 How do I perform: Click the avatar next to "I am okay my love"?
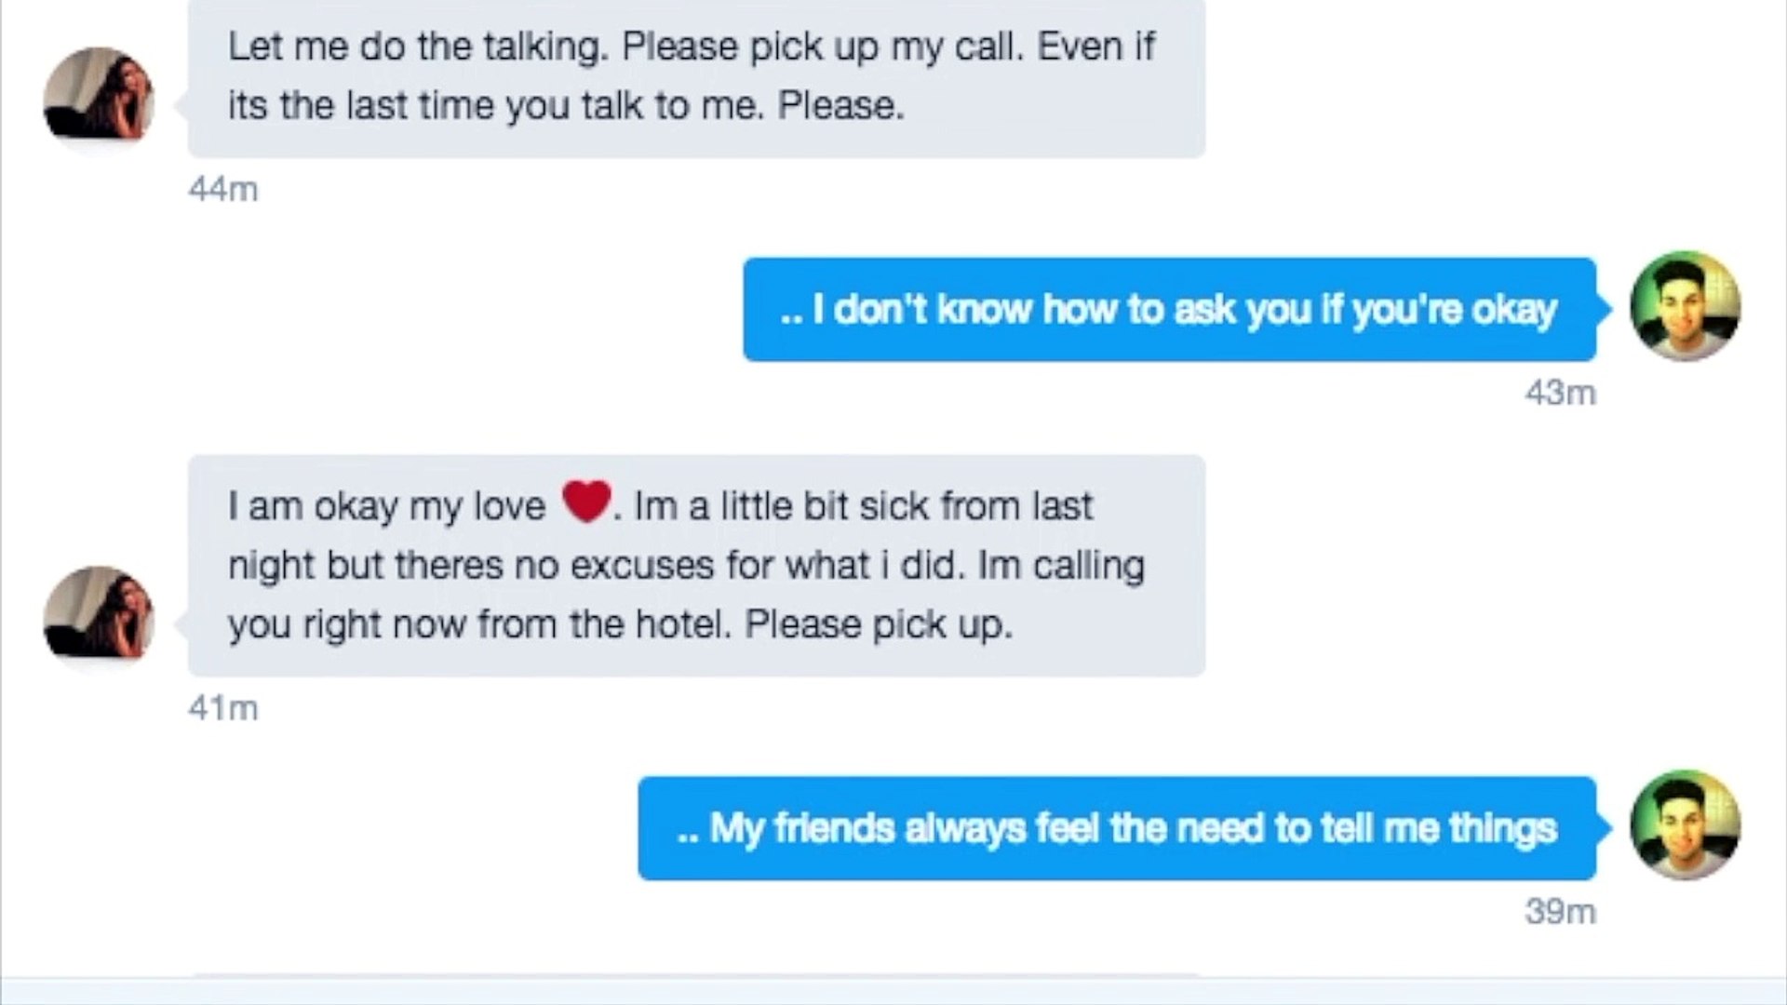point(99,612)
